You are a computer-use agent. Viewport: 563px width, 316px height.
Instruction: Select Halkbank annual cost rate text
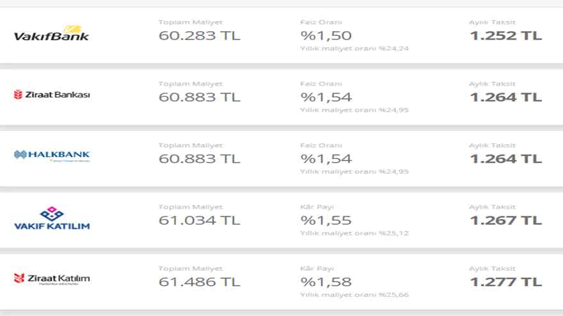pyautogui.click(x=354, y=172)
